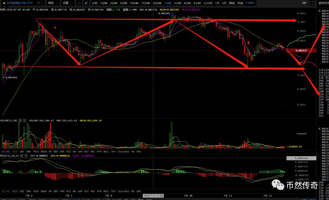Select the 2小时 interval
329x200 pixels.
coord(178,3)
